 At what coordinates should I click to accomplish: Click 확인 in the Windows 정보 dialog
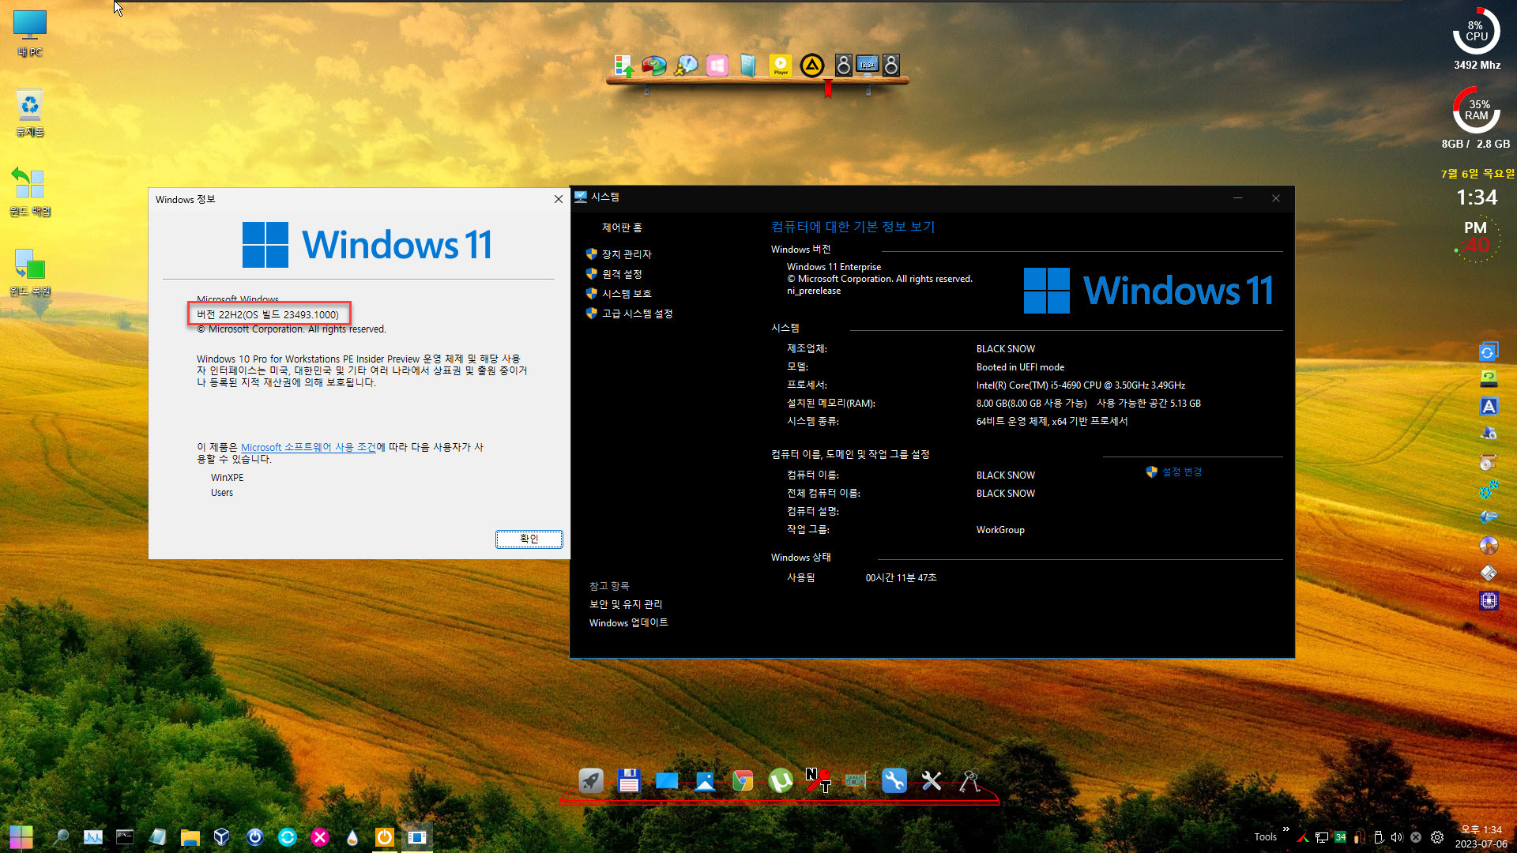529,539
